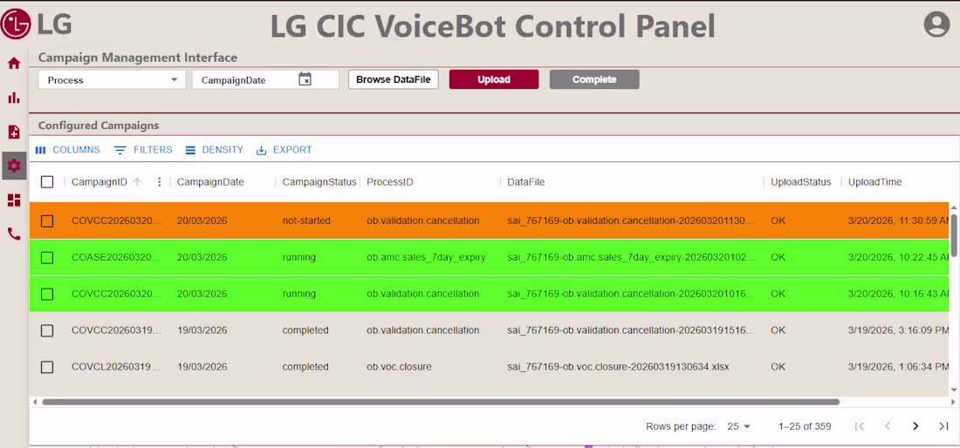Go to the next page of campaigns

pos(915,426)
